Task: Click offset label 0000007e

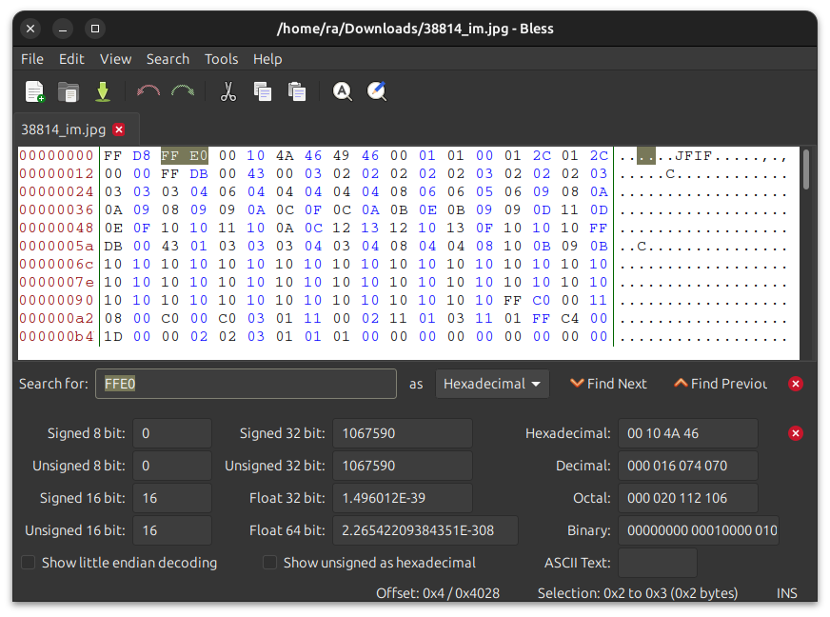Action: pos(57,282)
